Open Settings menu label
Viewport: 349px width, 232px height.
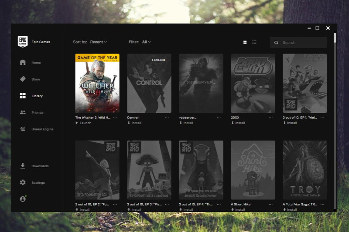tap(38, 183)
